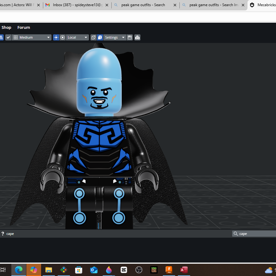Toggle the blue grid plane icon
Viewport: 276px width, 276px height.
[2, 37]
